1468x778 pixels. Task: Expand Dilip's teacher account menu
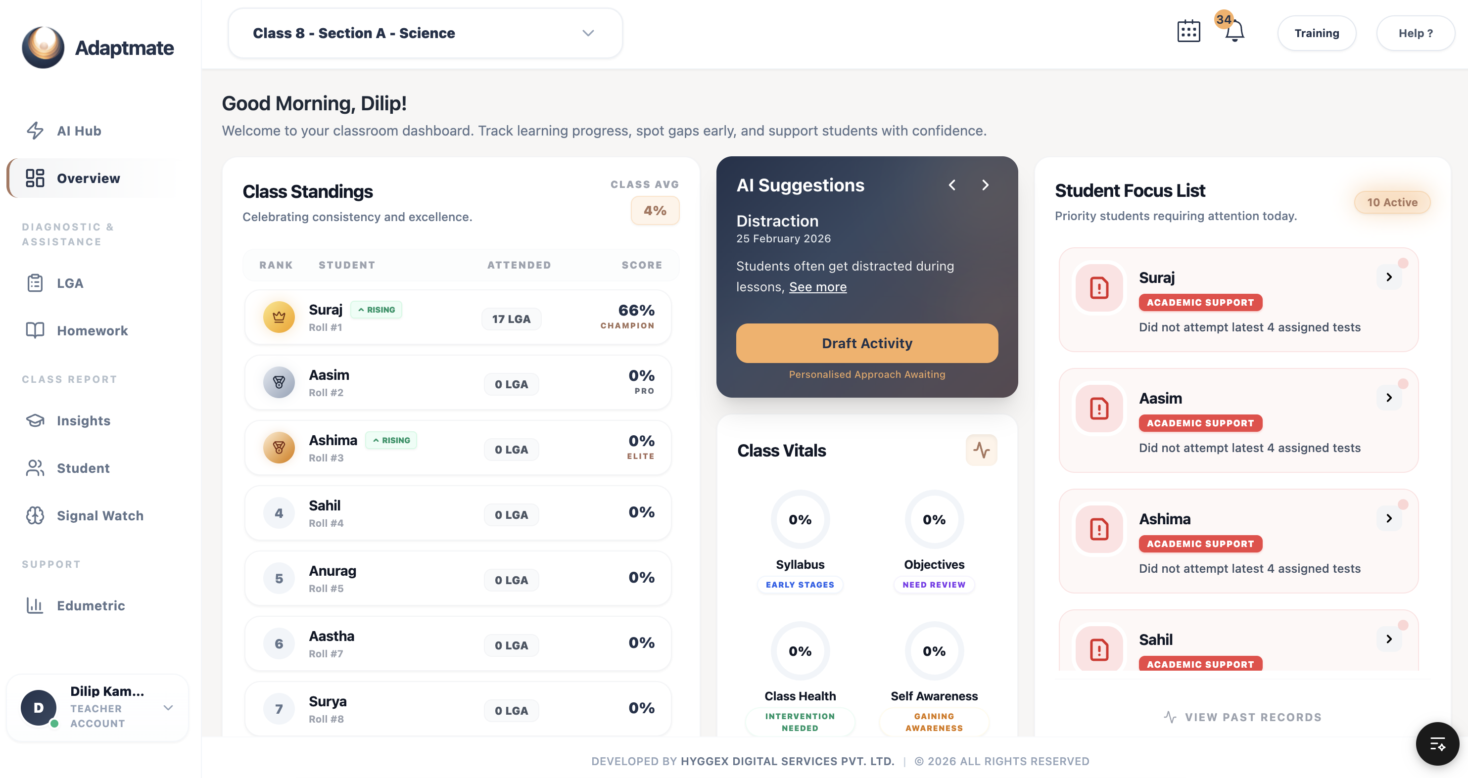coord(168,707)
